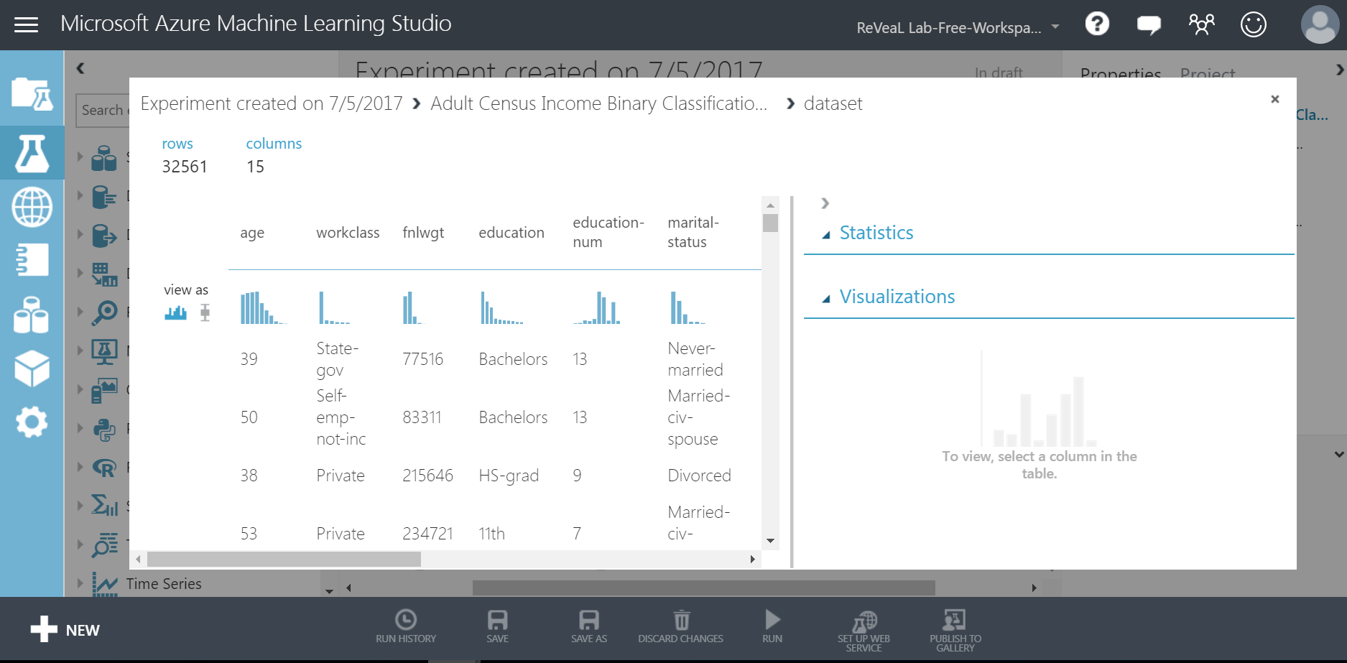
Task: Open the Trained Models cube icon
Action: coord(32,368)
